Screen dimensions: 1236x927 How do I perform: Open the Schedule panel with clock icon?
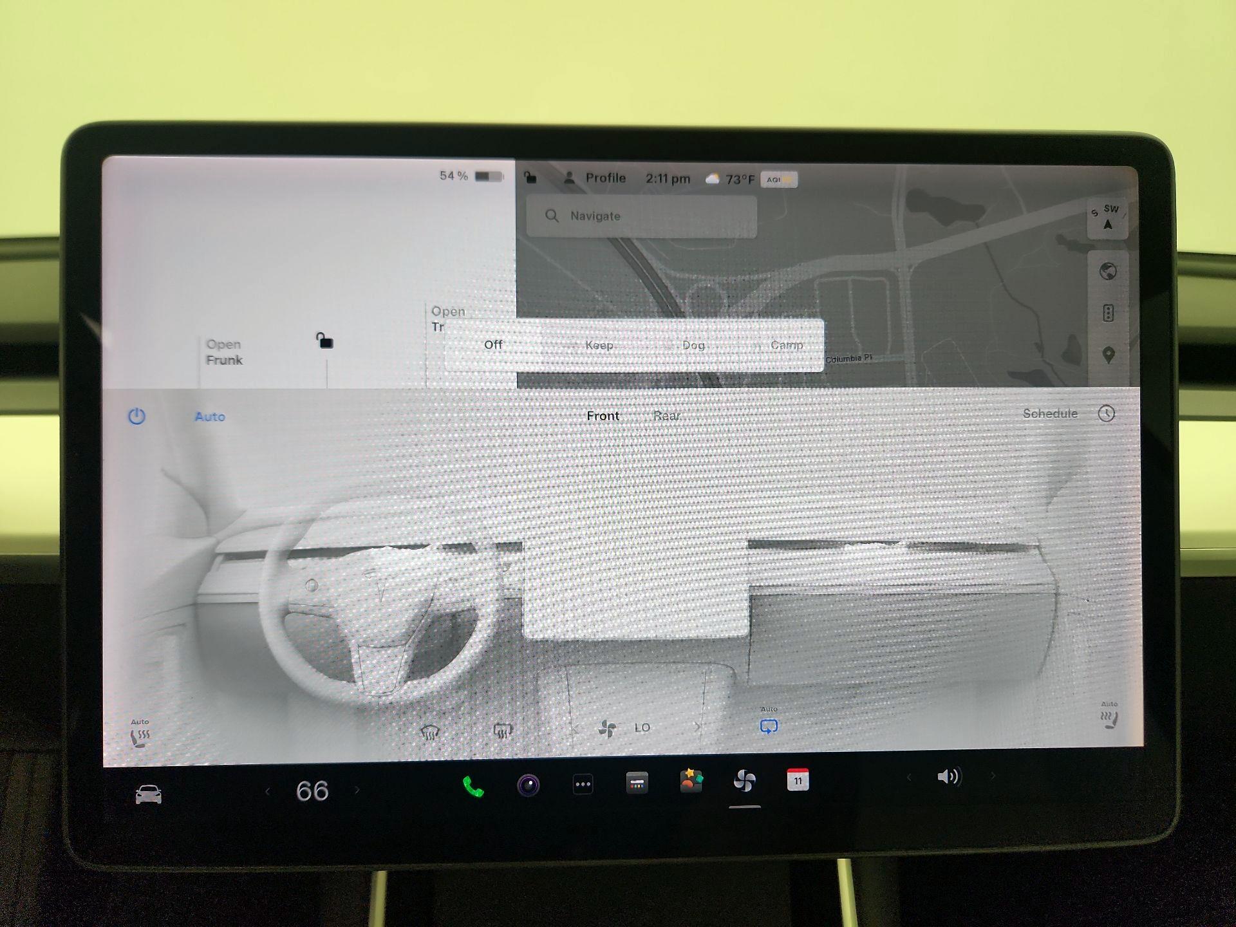(x=1107, y=415)
